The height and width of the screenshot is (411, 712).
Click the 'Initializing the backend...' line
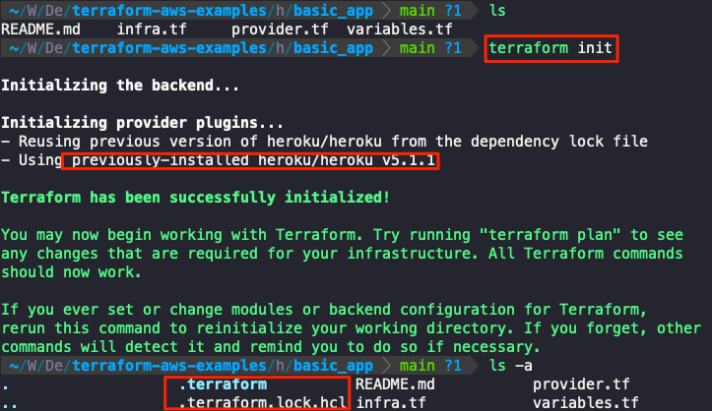120,86
